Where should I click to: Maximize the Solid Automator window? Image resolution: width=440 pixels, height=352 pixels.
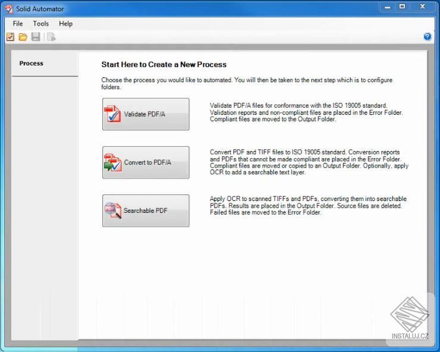coord(402,7)
